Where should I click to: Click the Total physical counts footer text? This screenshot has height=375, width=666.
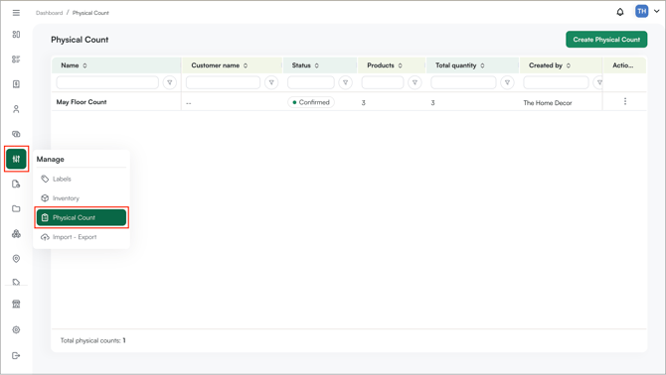[x=93, y=340]
